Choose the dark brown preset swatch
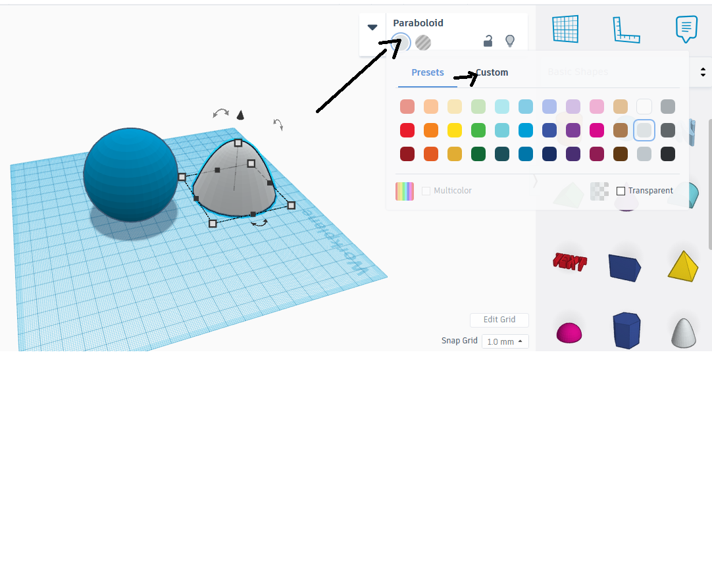This screenshot has height=567, width=712. (621, 154)
